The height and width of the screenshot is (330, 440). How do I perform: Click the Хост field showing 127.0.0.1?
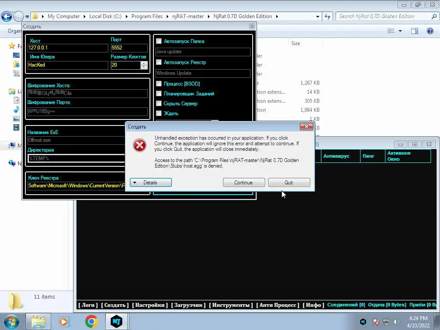coord(67,48)
